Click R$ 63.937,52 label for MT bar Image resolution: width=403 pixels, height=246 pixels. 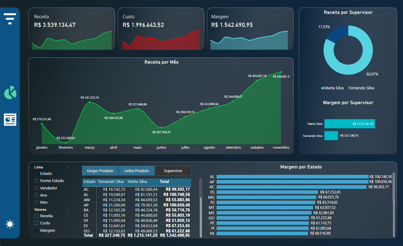[x=325, y=208]
